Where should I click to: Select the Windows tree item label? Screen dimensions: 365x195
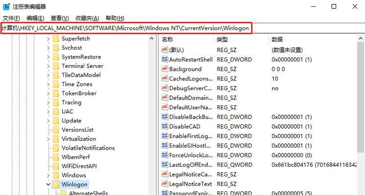(74, 175)
